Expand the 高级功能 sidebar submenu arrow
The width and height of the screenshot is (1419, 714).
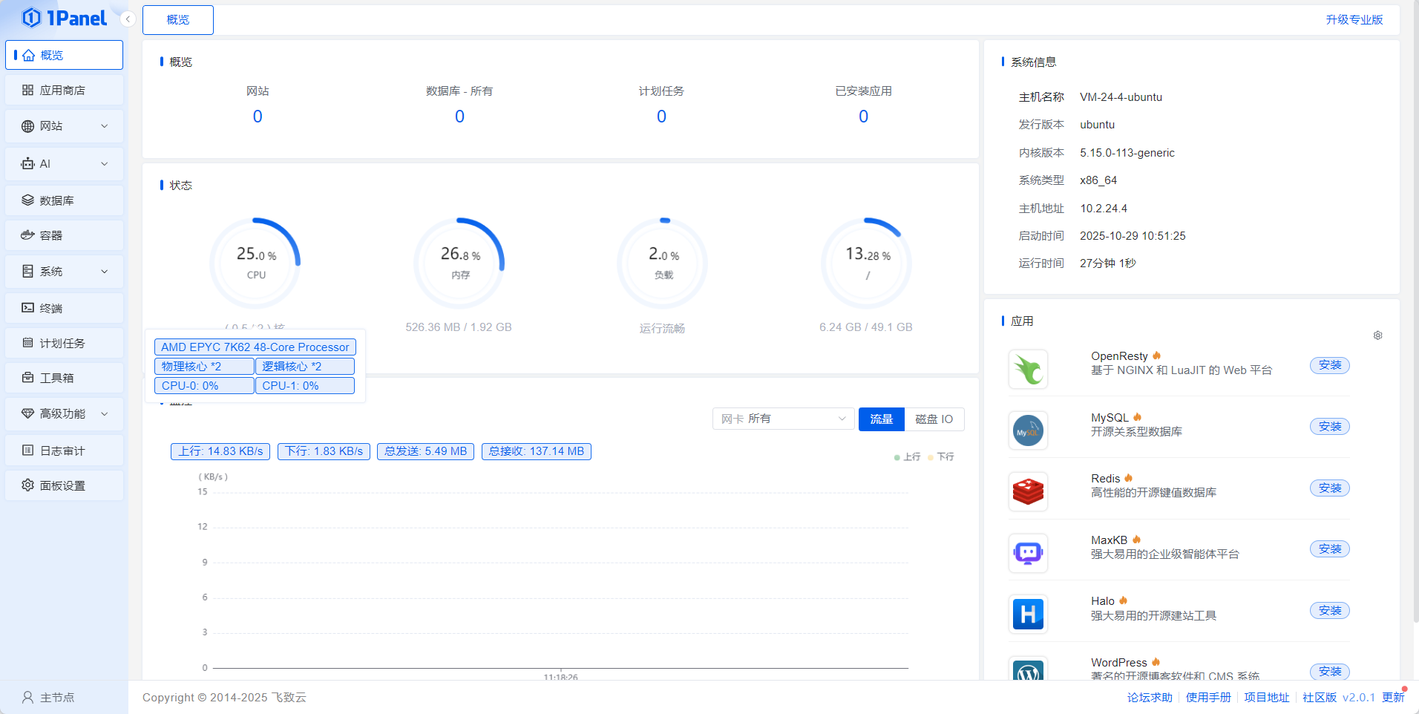pos(105,413)
